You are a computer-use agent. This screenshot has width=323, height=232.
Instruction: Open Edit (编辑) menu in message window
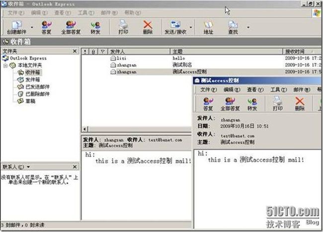(x=232, y=90)
